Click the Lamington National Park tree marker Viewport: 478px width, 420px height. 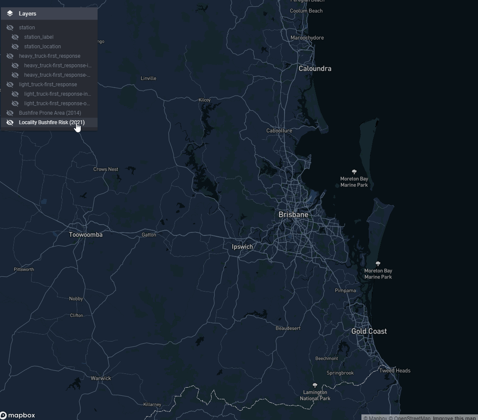click(315, 386)
